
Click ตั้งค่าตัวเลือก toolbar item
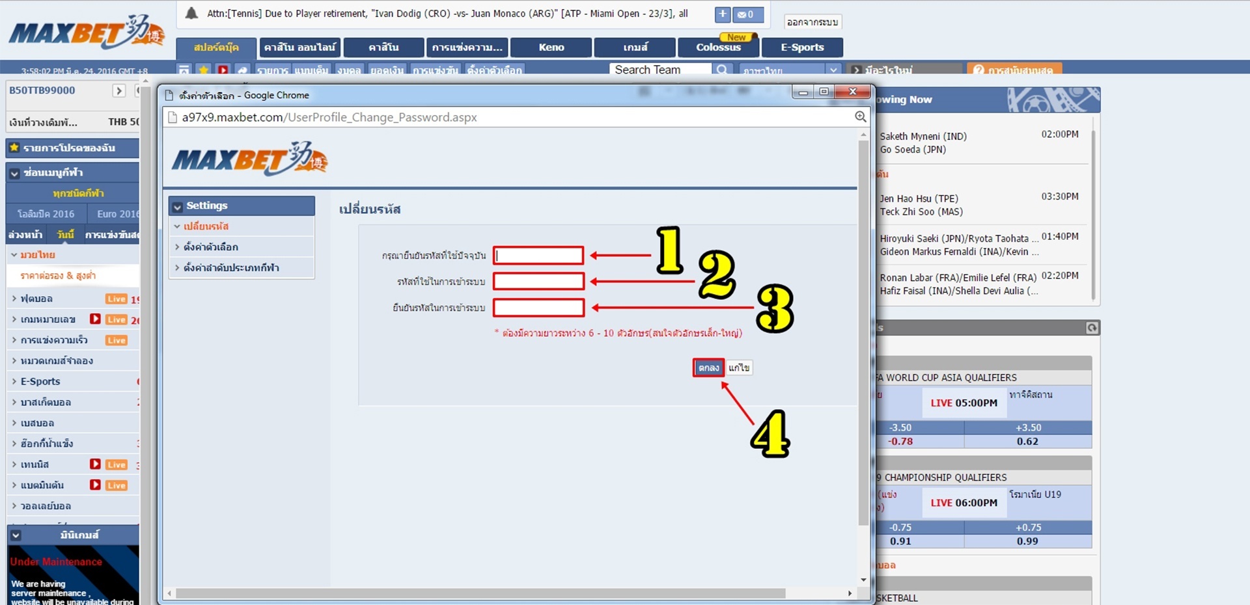[x=495, y=70]
